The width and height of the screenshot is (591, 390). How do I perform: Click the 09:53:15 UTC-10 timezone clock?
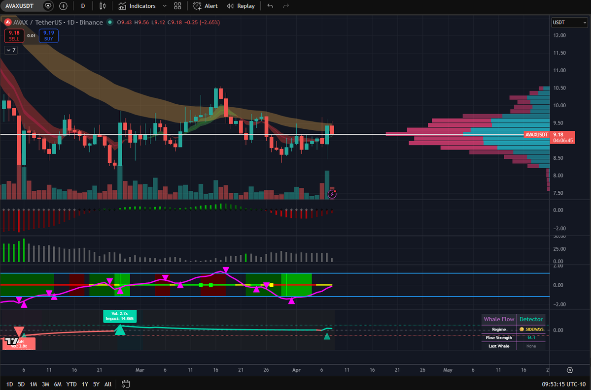tap(563, 384)
